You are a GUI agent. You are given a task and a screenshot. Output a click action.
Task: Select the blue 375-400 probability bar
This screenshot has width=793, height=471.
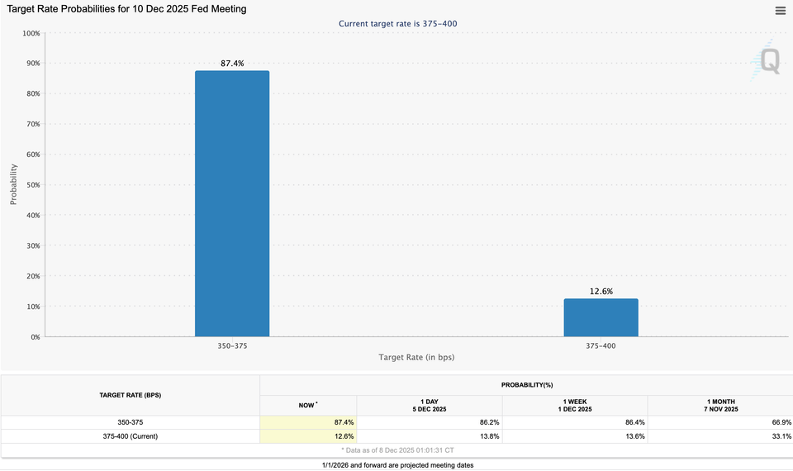click(601, 317)
